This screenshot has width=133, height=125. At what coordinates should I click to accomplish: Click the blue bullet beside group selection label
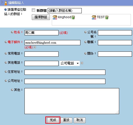5,9
